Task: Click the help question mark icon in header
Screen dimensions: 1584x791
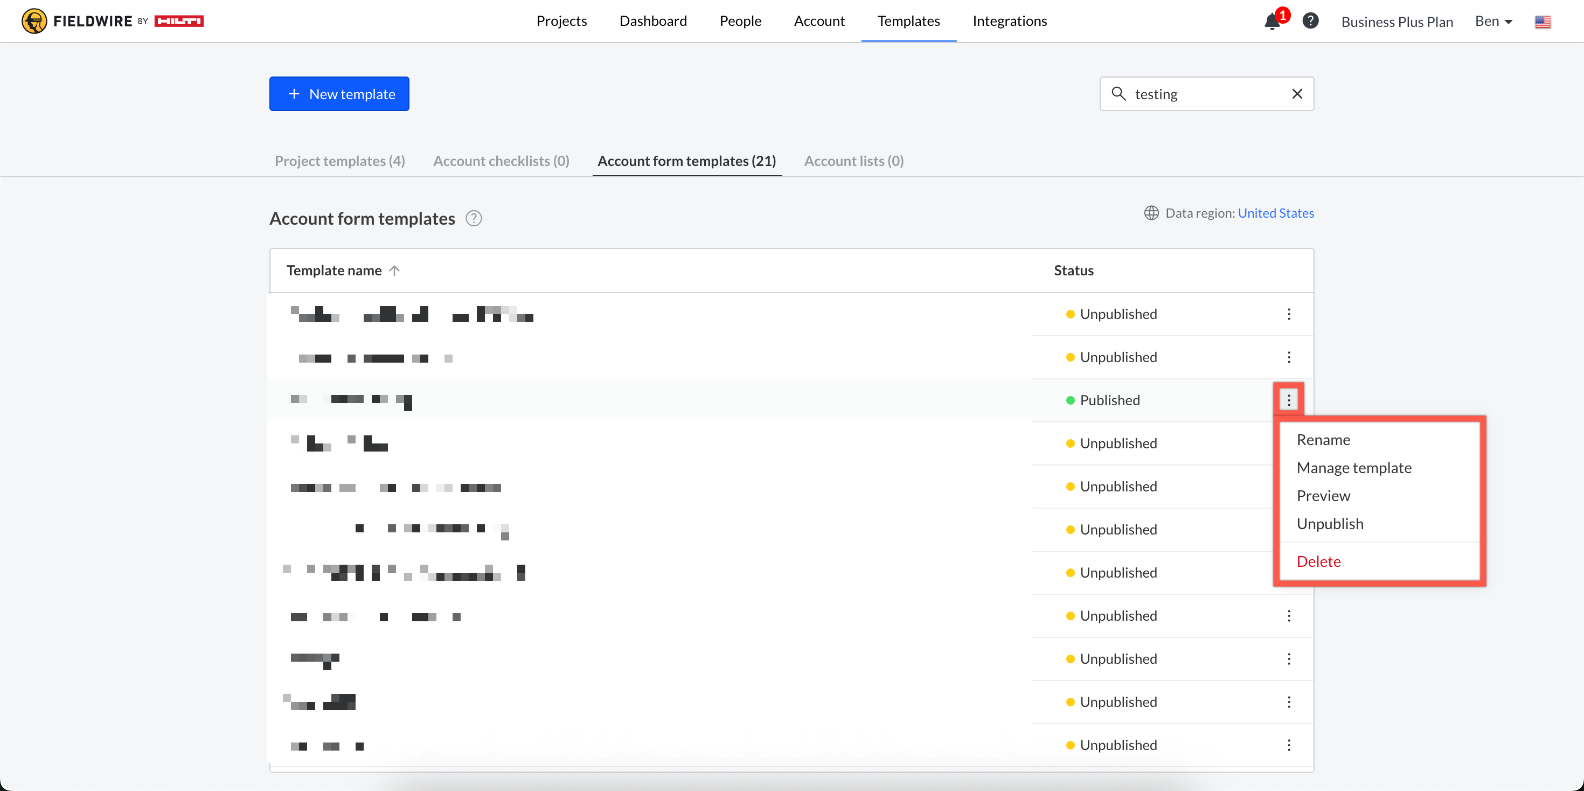Action: click(x=1310, y=21)
